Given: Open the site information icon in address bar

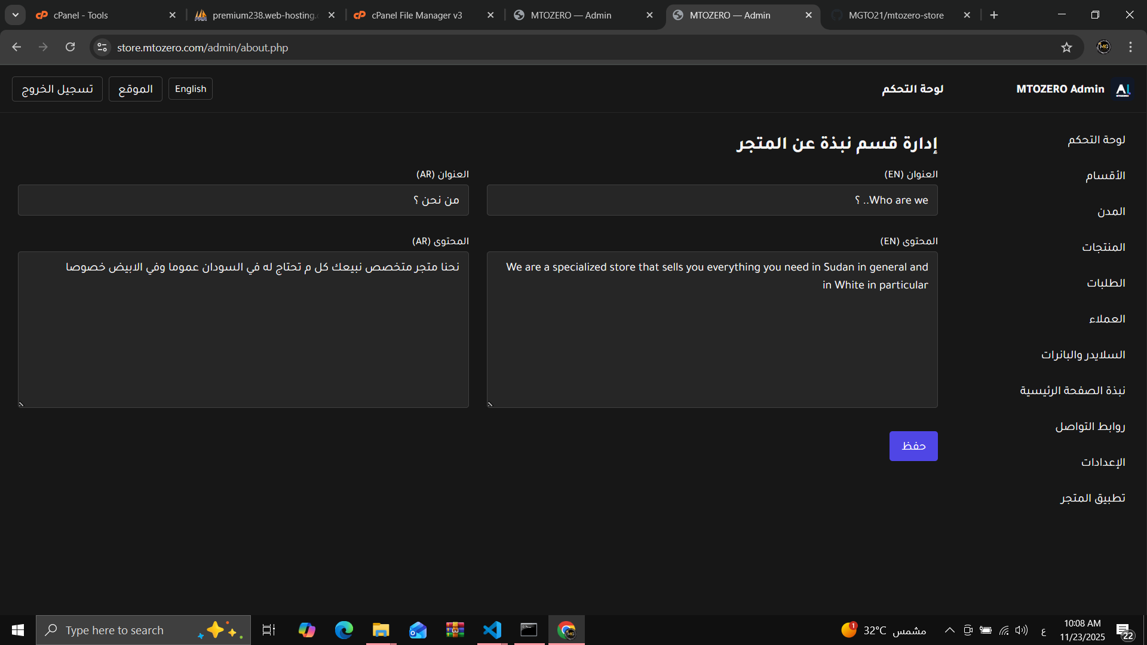Looking at the screenshot, I should [x=102, y=47].
